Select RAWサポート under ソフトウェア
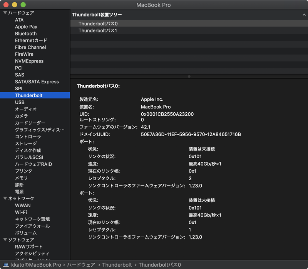 (29, 247)
